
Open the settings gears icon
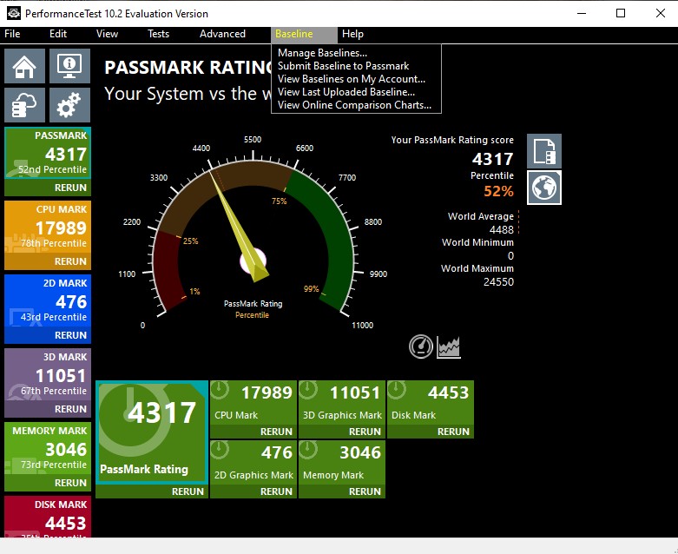(x=69, y=105)
